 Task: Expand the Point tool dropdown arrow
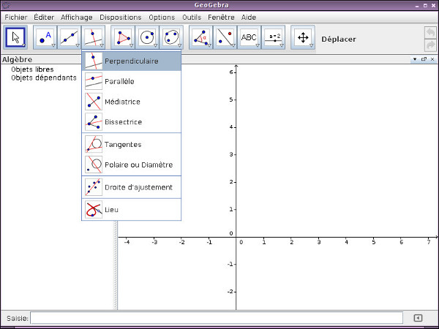[53, 45]
